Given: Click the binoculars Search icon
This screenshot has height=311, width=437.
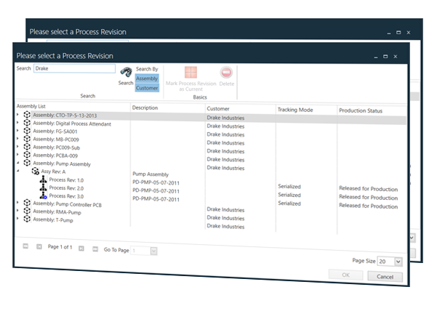Looking at the screenshot, I should (126, 72).
